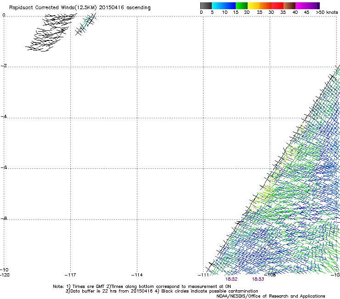Click the NOAA/NESDIS/Office of Research and Applications credit
This screenshot has height=299, width=340.
[x=271, y=296]
